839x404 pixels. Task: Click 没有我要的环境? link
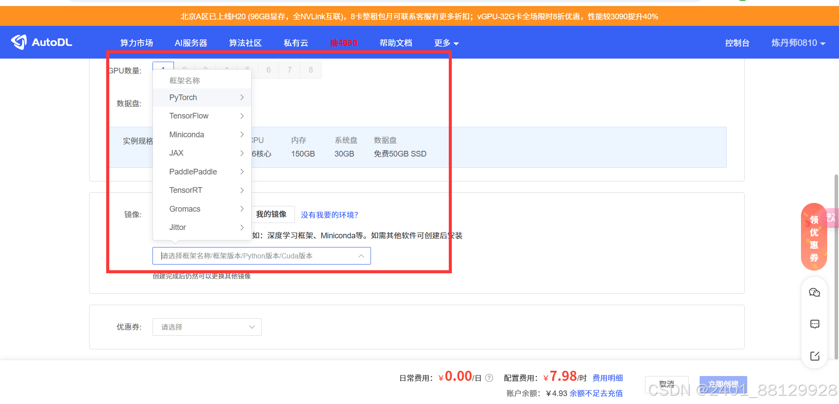pos(329,215)
